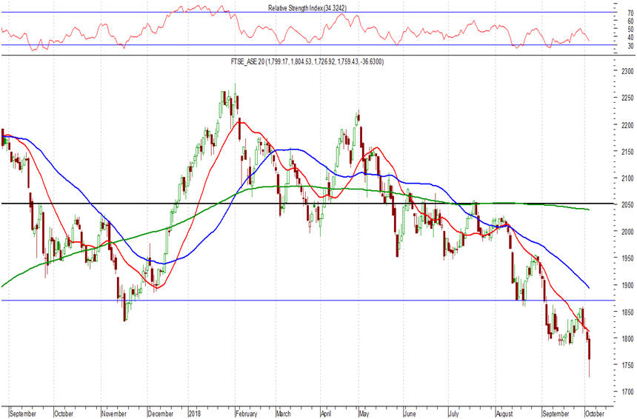Screen dimensions: 637x419
Task: Click the 2150 price axis label
Action: click(627, 152)
